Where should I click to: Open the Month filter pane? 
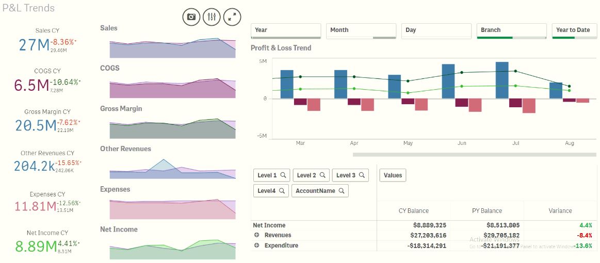[361, 31]
